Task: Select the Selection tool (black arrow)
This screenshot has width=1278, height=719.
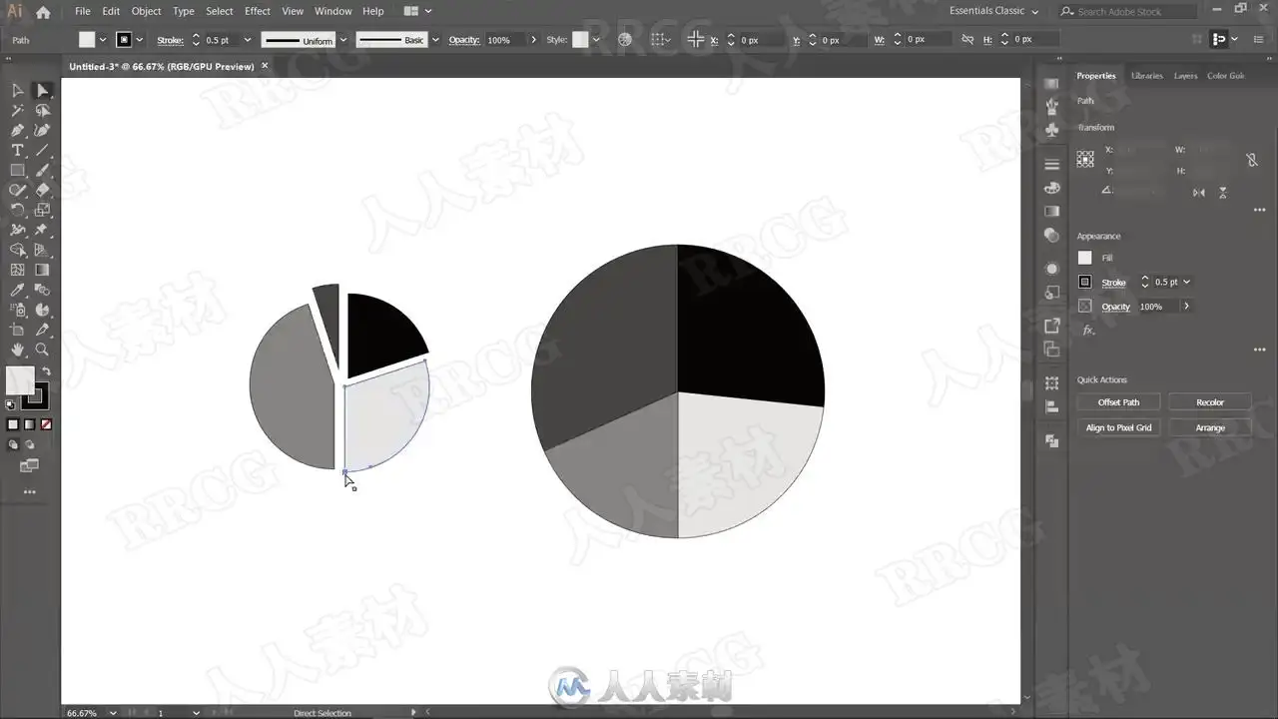Action: click(x=17, y=91)
